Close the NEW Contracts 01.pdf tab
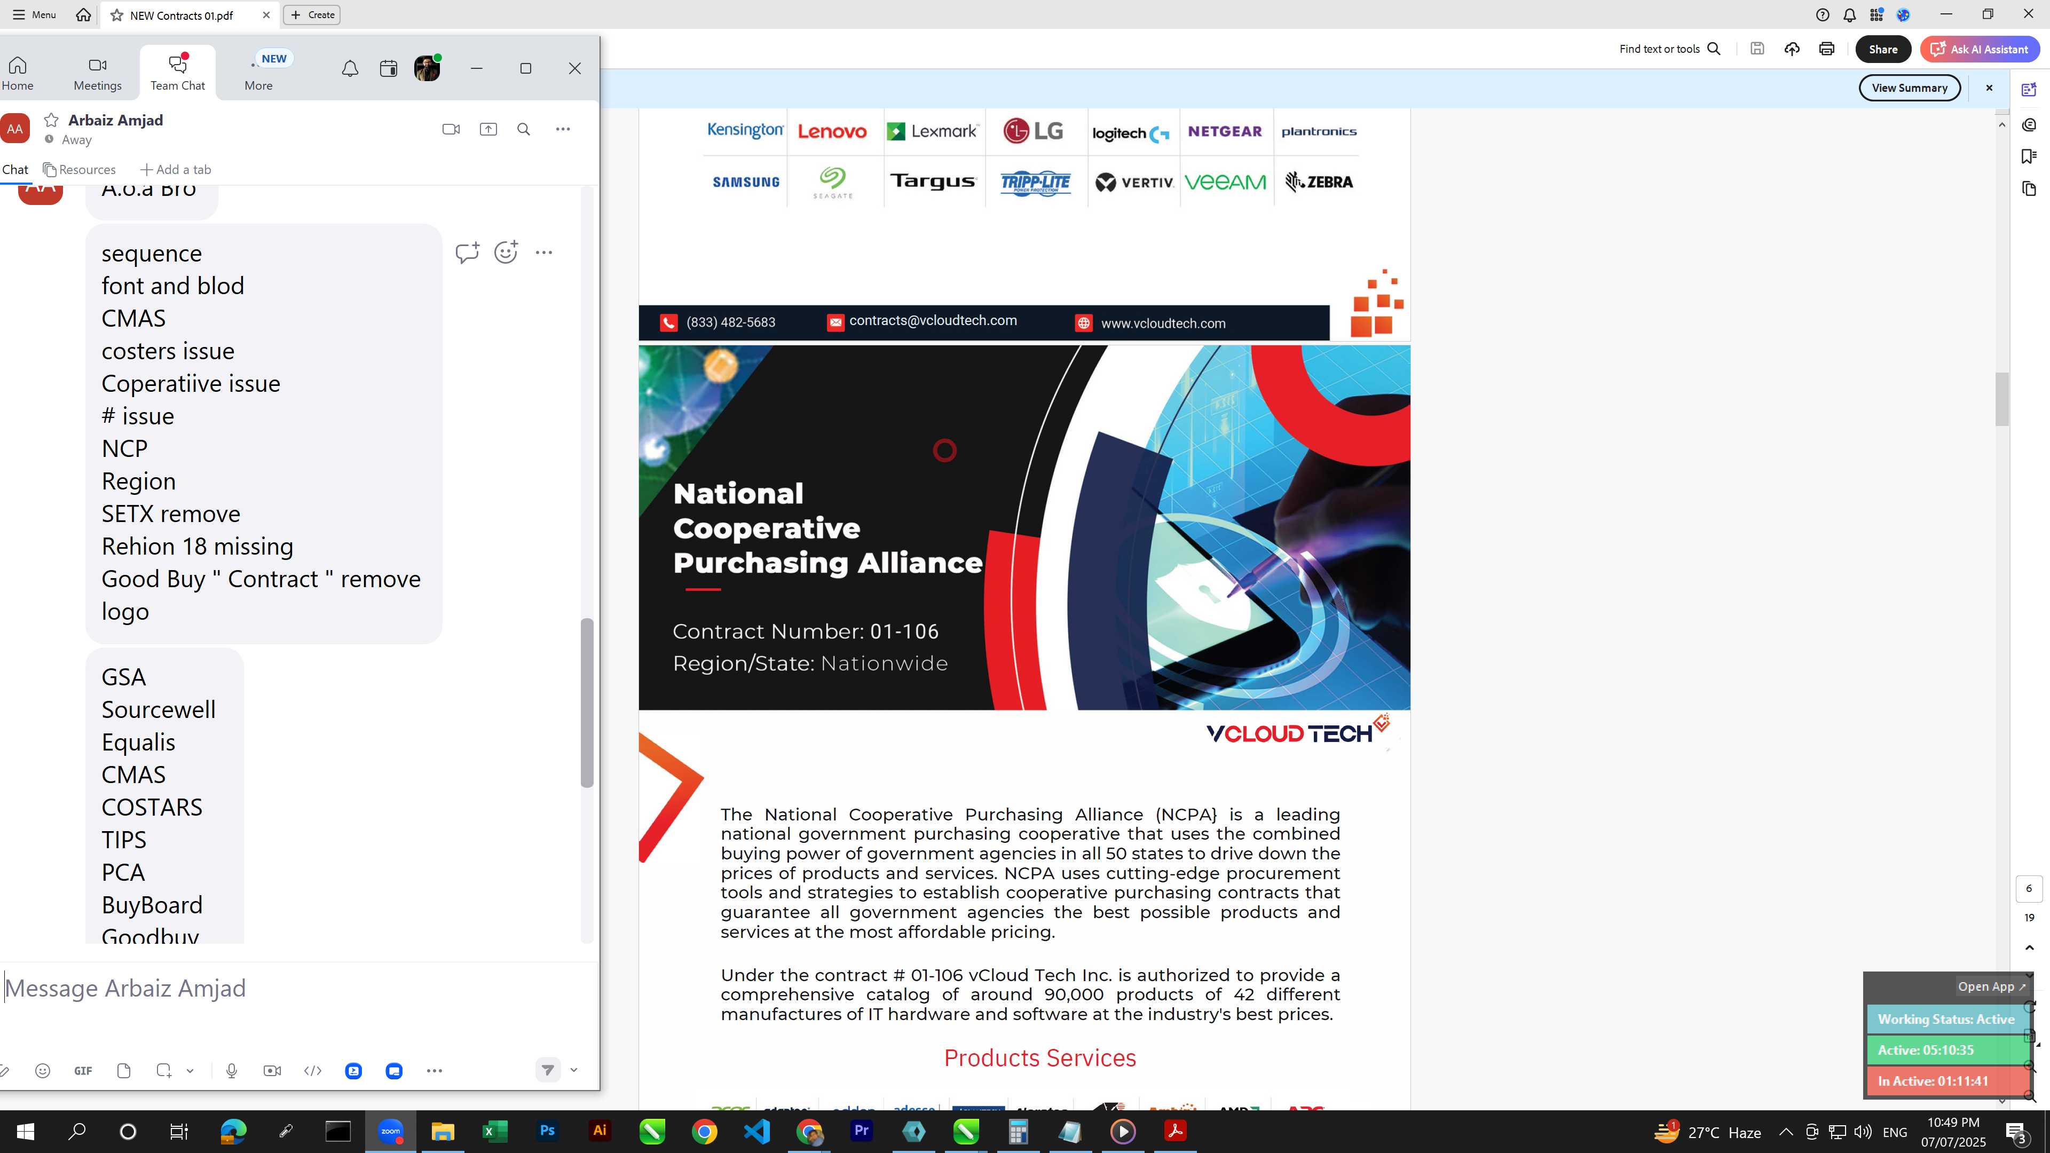Viewport: 2050px width, 1153px height. click(266, 14)
